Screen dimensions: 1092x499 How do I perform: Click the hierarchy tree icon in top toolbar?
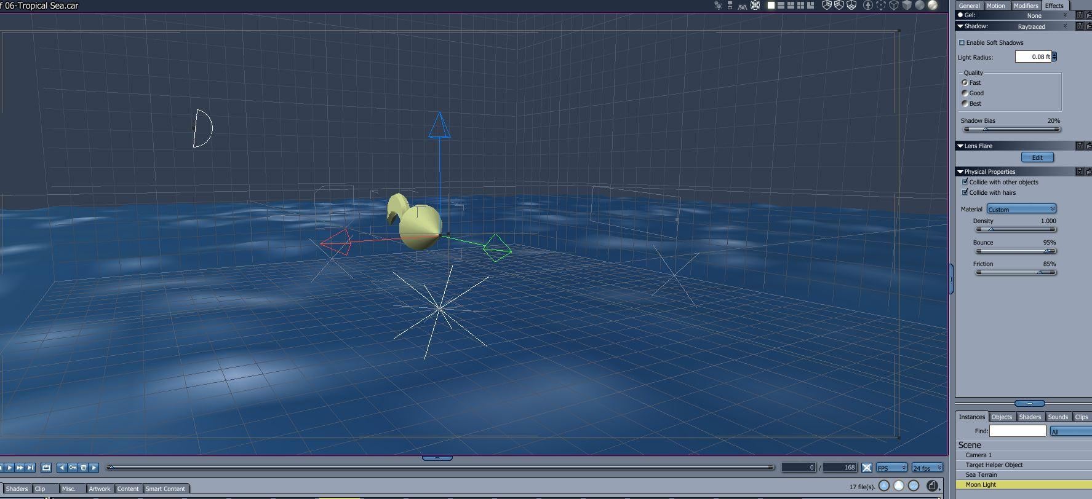point(730,6)
